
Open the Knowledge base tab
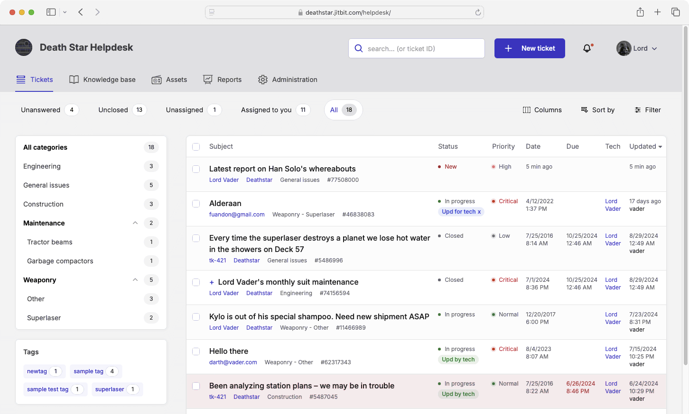click(x=102, y=80)
